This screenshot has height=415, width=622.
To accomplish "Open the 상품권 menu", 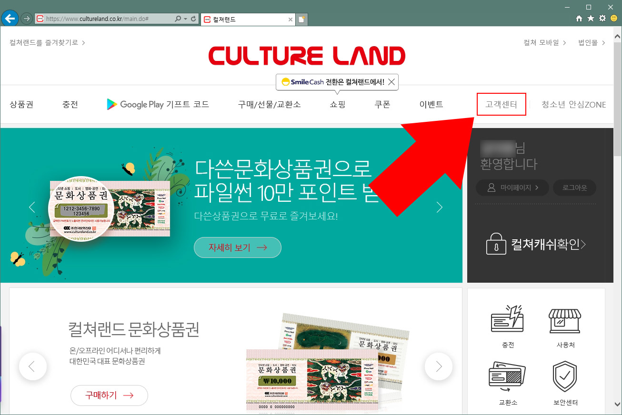I will (x=22, y=105).
